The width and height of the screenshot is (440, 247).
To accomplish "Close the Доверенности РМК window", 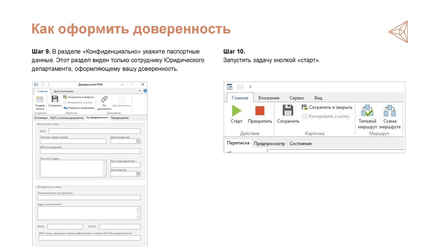I will click(x=143, y=84).
